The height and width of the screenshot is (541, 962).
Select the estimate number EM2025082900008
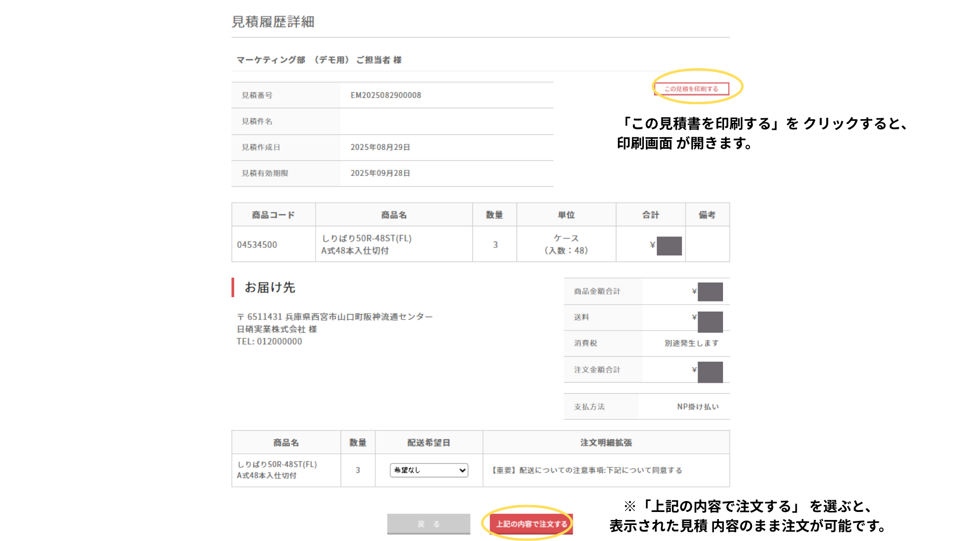pyautogui.click(x=386, y=95)
